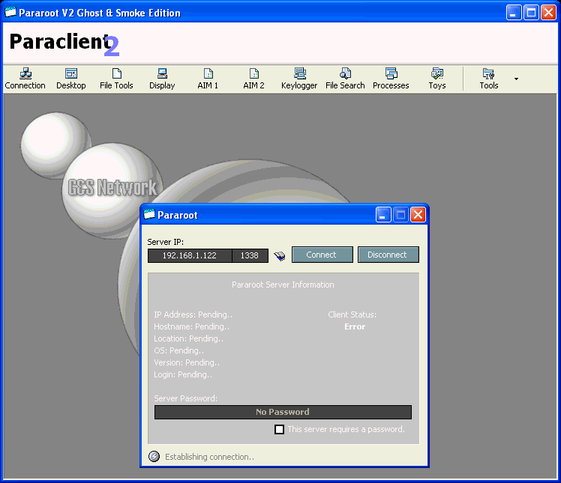Click the Desktop toolbar icon

click(71, 79)
